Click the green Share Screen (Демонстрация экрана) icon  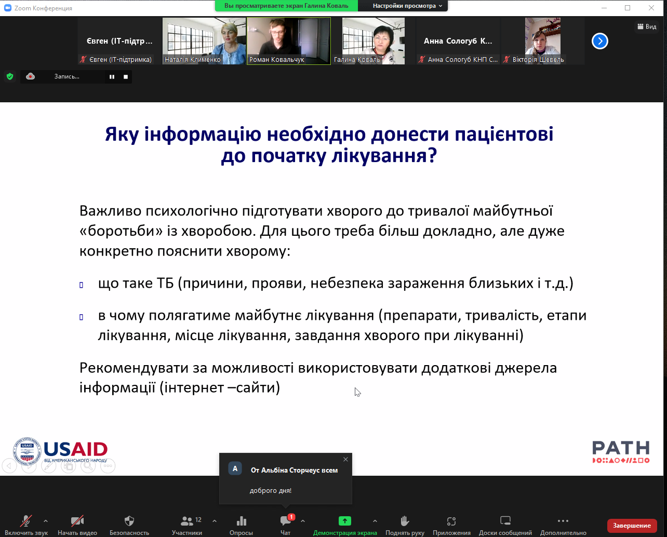tap(345, 521)
